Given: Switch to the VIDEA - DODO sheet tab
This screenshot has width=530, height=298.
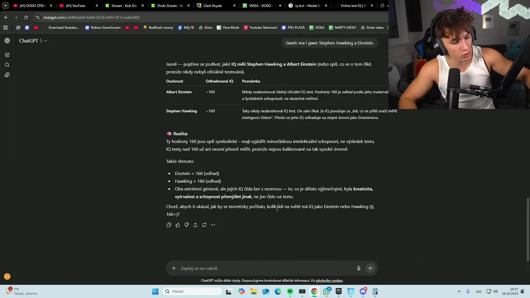Looking at the screenshot, I should click(x=262, y=6).
